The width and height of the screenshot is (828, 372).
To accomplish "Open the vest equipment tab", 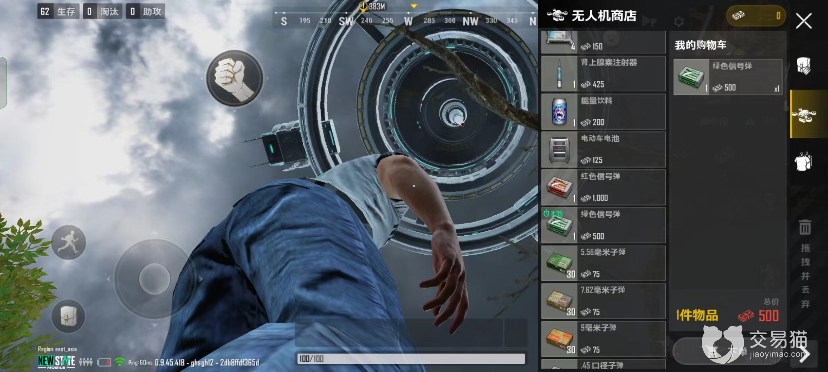I will tap(804, 66).
